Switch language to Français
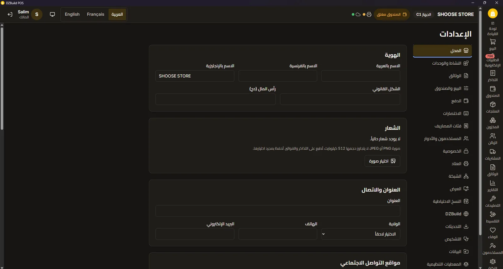This screenshot has width=503, height=269. click(x=96, y=14)
